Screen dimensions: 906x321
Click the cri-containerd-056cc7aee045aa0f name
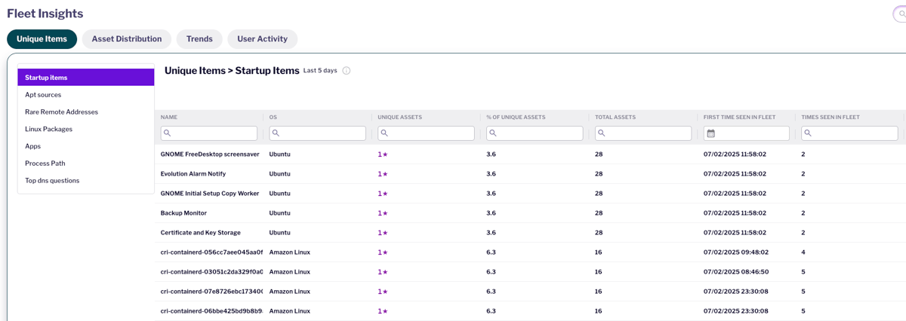(212, 252)
